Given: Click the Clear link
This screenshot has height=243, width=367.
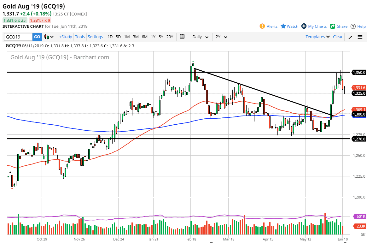Looking at the screenshot, I should point(338,37).
